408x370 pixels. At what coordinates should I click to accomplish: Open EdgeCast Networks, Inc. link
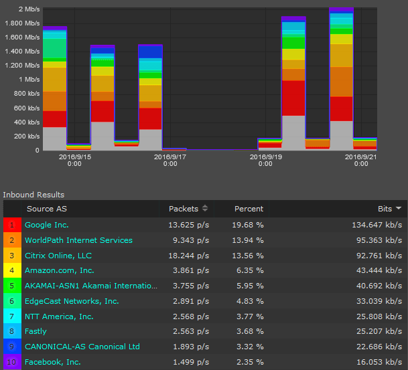pos(72,301)
